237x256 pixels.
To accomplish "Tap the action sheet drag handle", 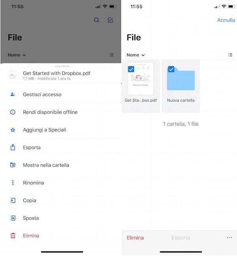I will coord(62,66).
